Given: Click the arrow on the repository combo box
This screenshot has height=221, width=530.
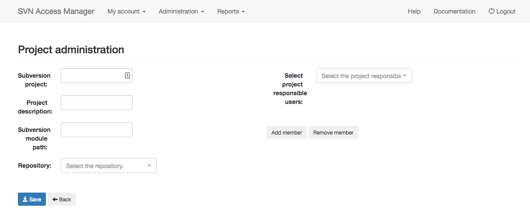Looking at the screenshot, I should point(149,166).
